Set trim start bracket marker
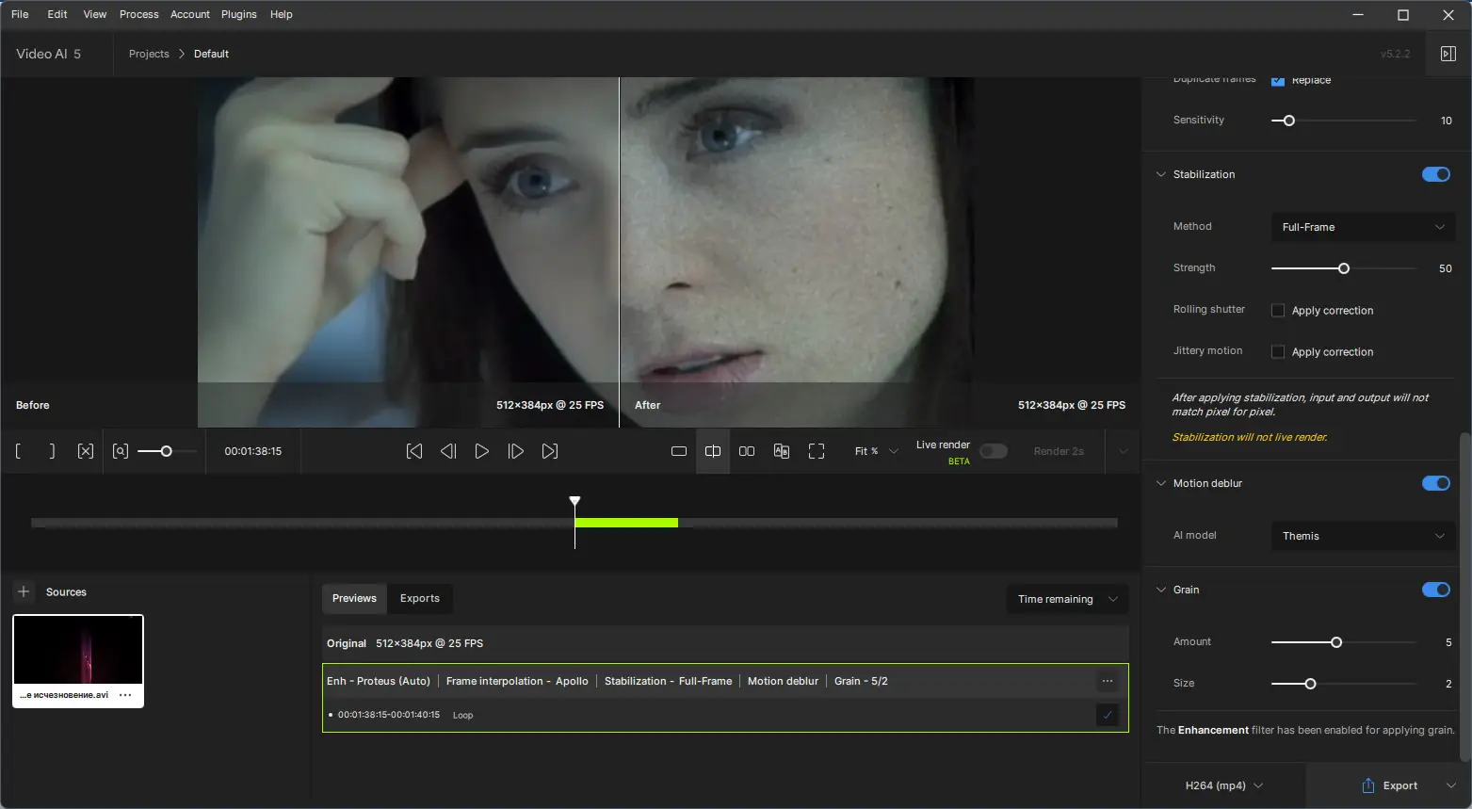 (x=18, y=451)
